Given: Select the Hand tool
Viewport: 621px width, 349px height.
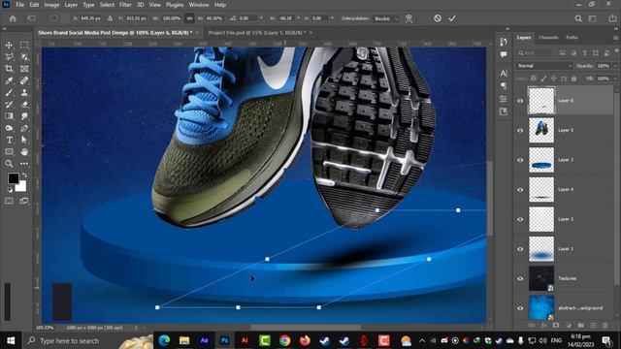Looking at the screenshot, I should coord(24,152).
